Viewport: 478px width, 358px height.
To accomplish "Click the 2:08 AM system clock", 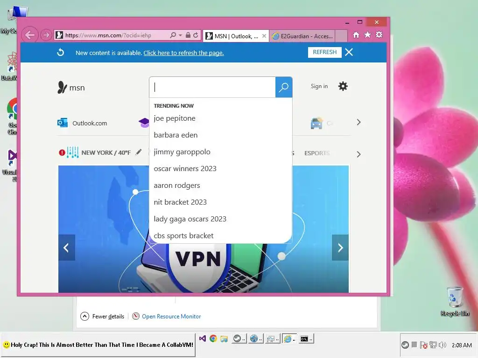I will tap(462, 345).
